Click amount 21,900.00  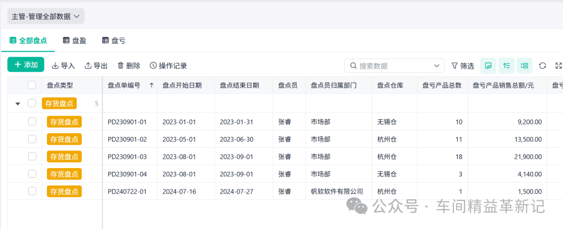tap(528, 157)
